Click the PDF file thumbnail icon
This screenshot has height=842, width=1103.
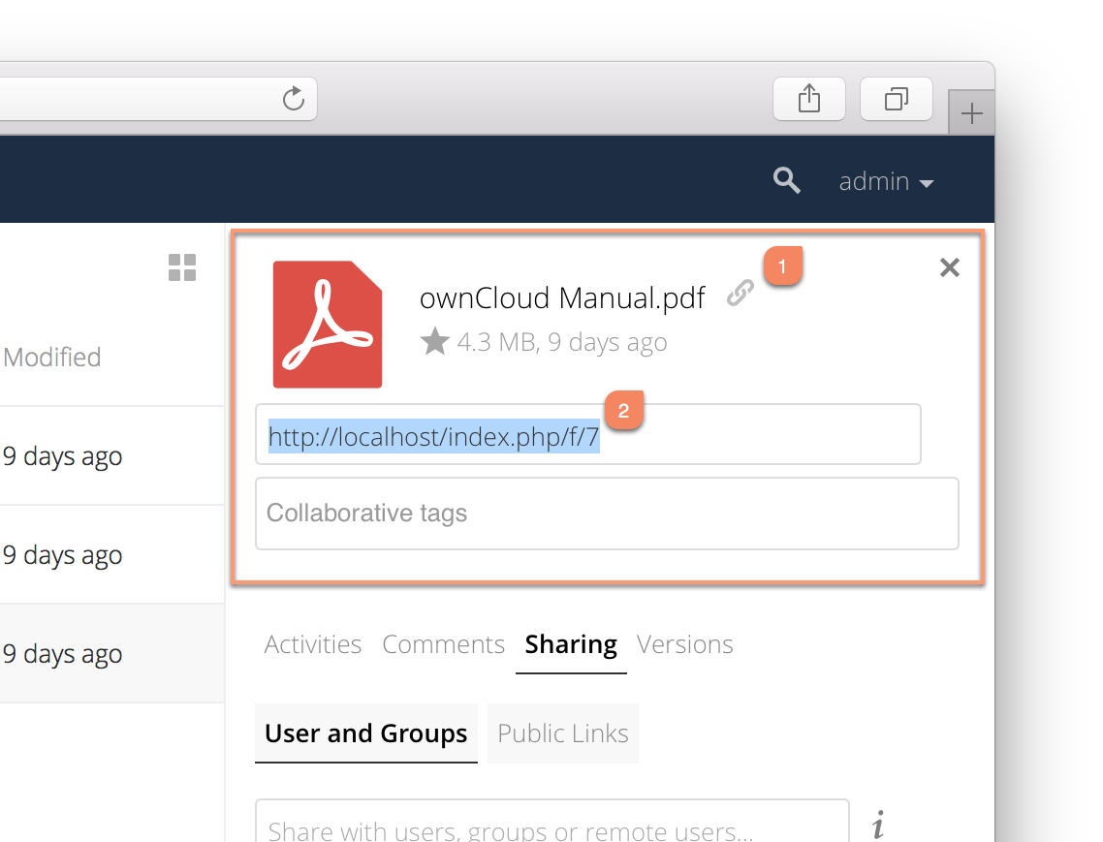click(x=328, y=324)
